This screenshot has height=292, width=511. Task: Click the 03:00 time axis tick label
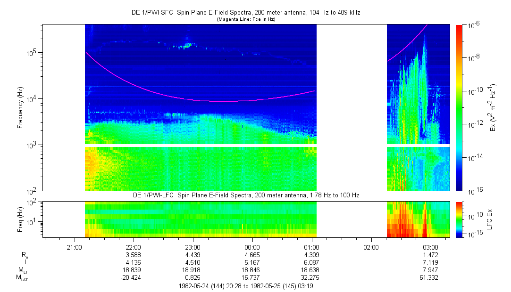point(430,247)
